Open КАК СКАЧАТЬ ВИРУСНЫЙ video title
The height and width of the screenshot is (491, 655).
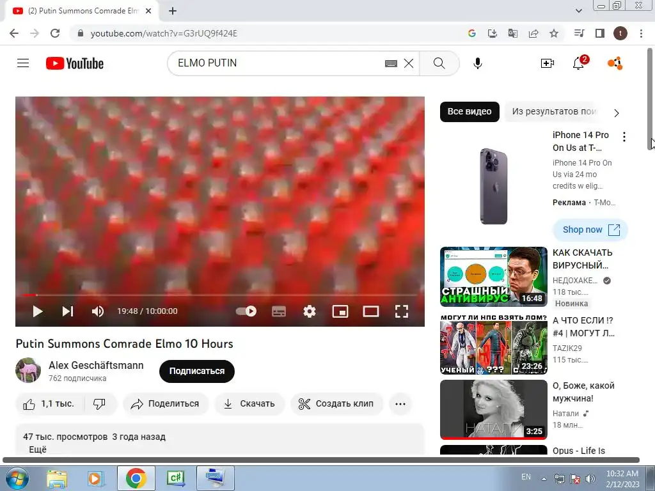(582, 259)
